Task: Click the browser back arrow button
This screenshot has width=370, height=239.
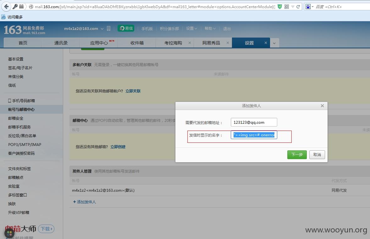Action: [x=6, y=7]
